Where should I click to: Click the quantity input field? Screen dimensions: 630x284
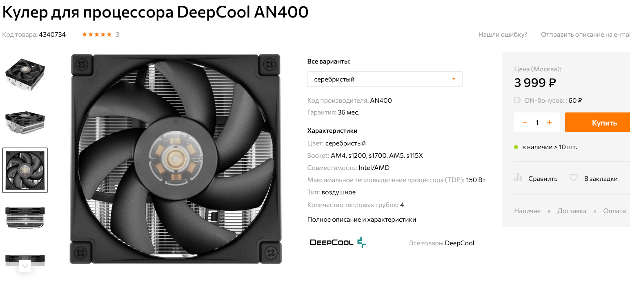pos(537,122)
